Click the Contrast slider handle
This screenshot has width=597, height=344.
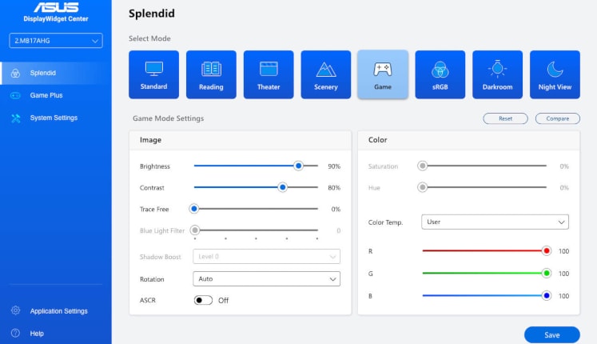point(282,187)
